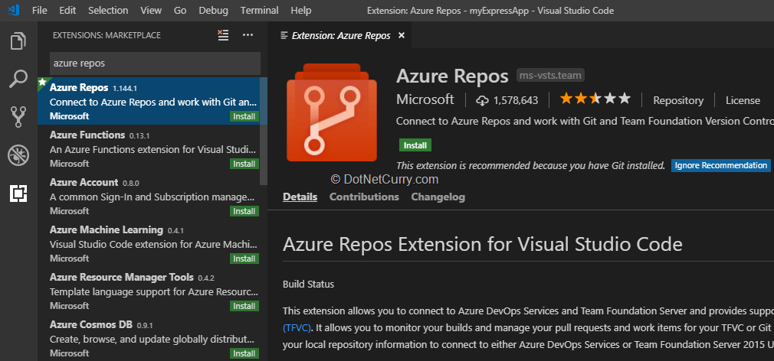This screenshot has width=774, height=361.
Task: Install the Azure Functions extension
Action: [x=244, y=164]
